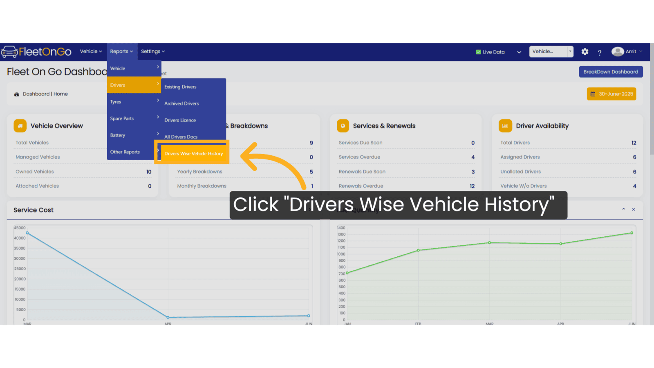Click Owned Vehicles row label
The height and width of the screenshot is (368, 654).
[x=35, y=172]
